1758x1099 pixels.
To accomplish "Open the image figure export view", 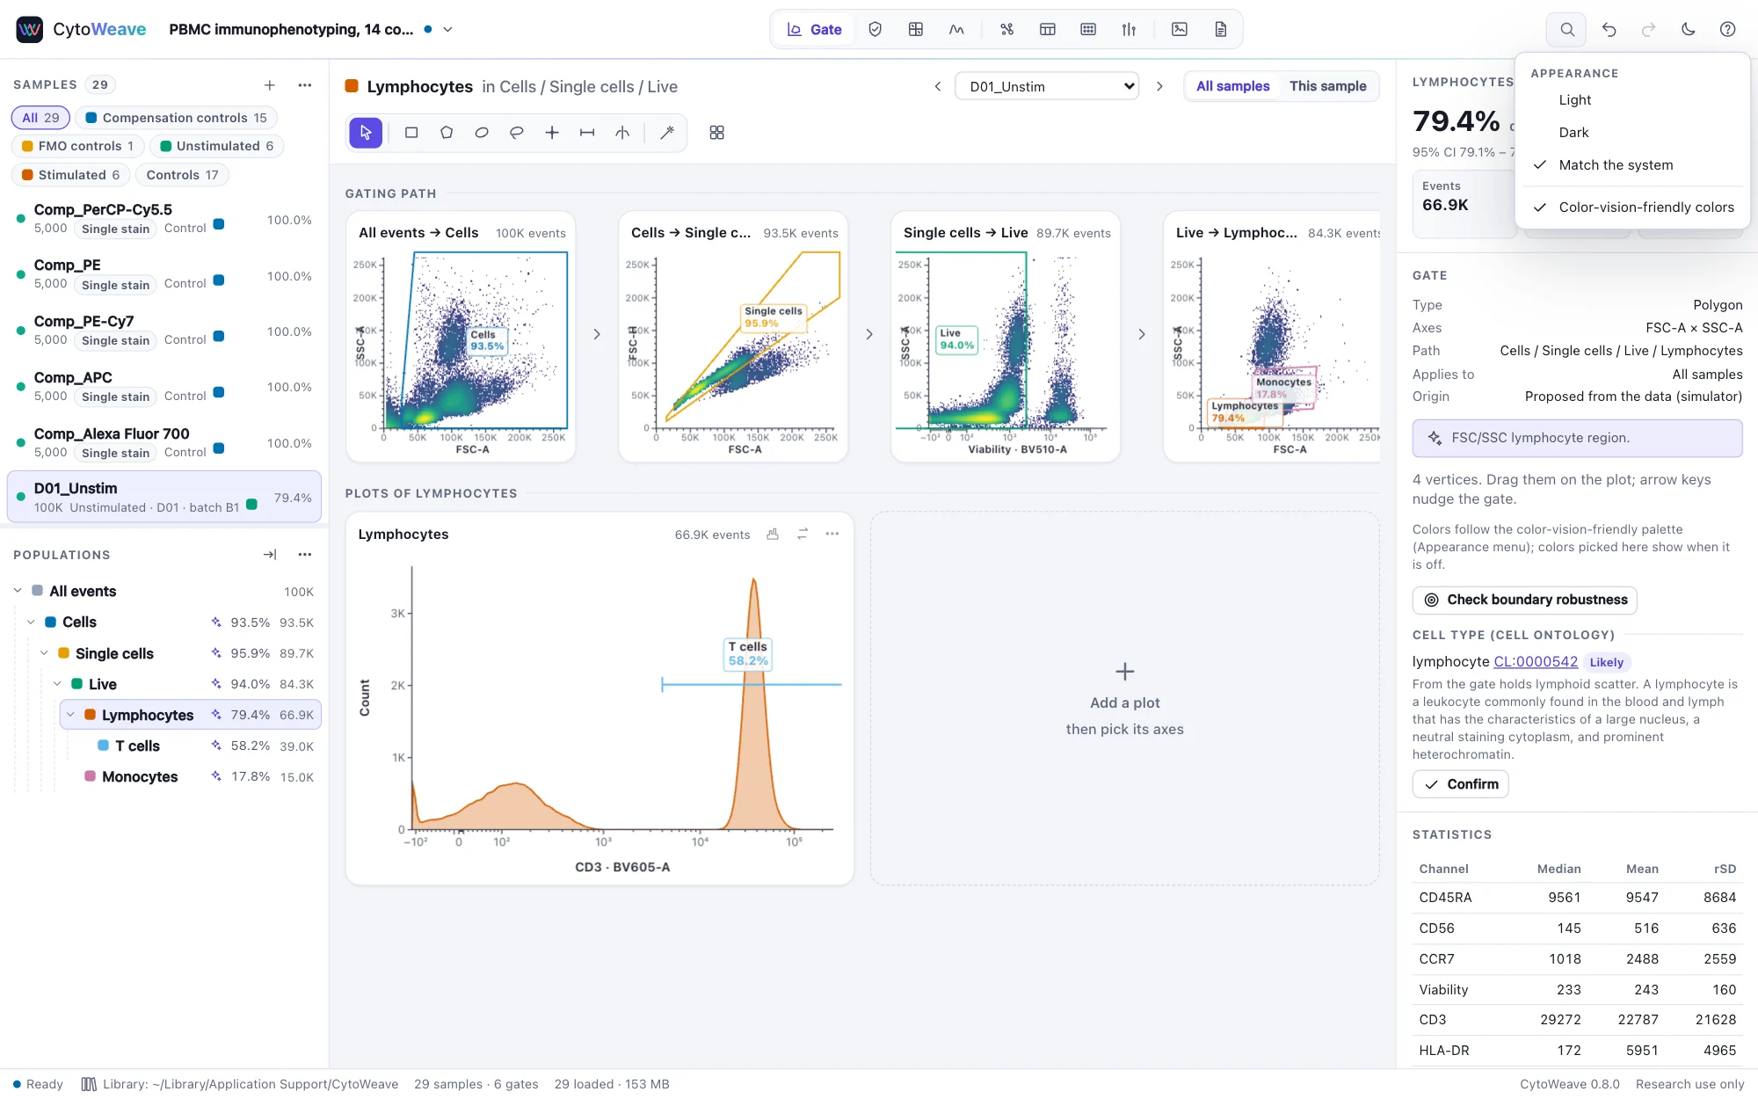I will [x=1180, y=29].
